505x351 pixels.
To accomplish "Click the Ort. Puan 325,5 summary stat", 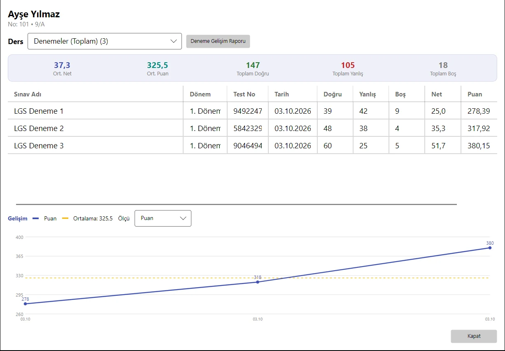I will pyautogui.click(x=158, y=68).
